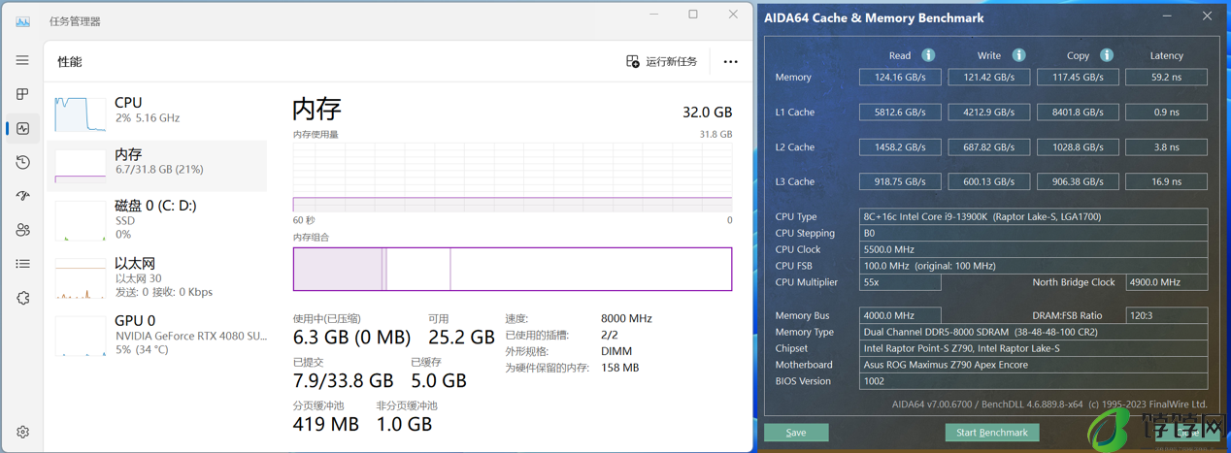1231x453 pixels.
Task: Click the L2 Cache Write 687.82 GB/s field
Action: pos(988,146)
